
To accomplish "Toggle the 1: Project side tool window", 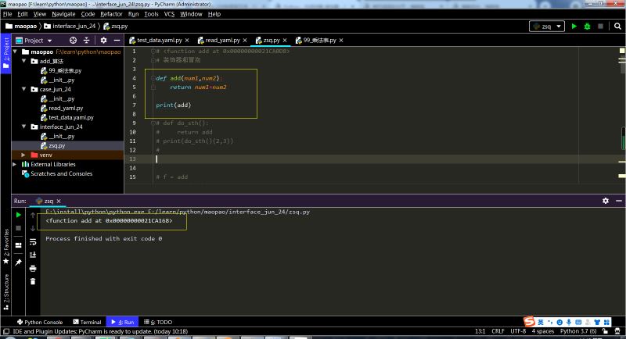I will point(7,51).
